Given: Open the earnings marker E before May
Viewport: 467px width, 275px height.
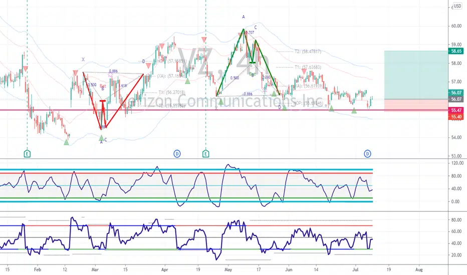Looking at the screenshot, I should point(206,153).
